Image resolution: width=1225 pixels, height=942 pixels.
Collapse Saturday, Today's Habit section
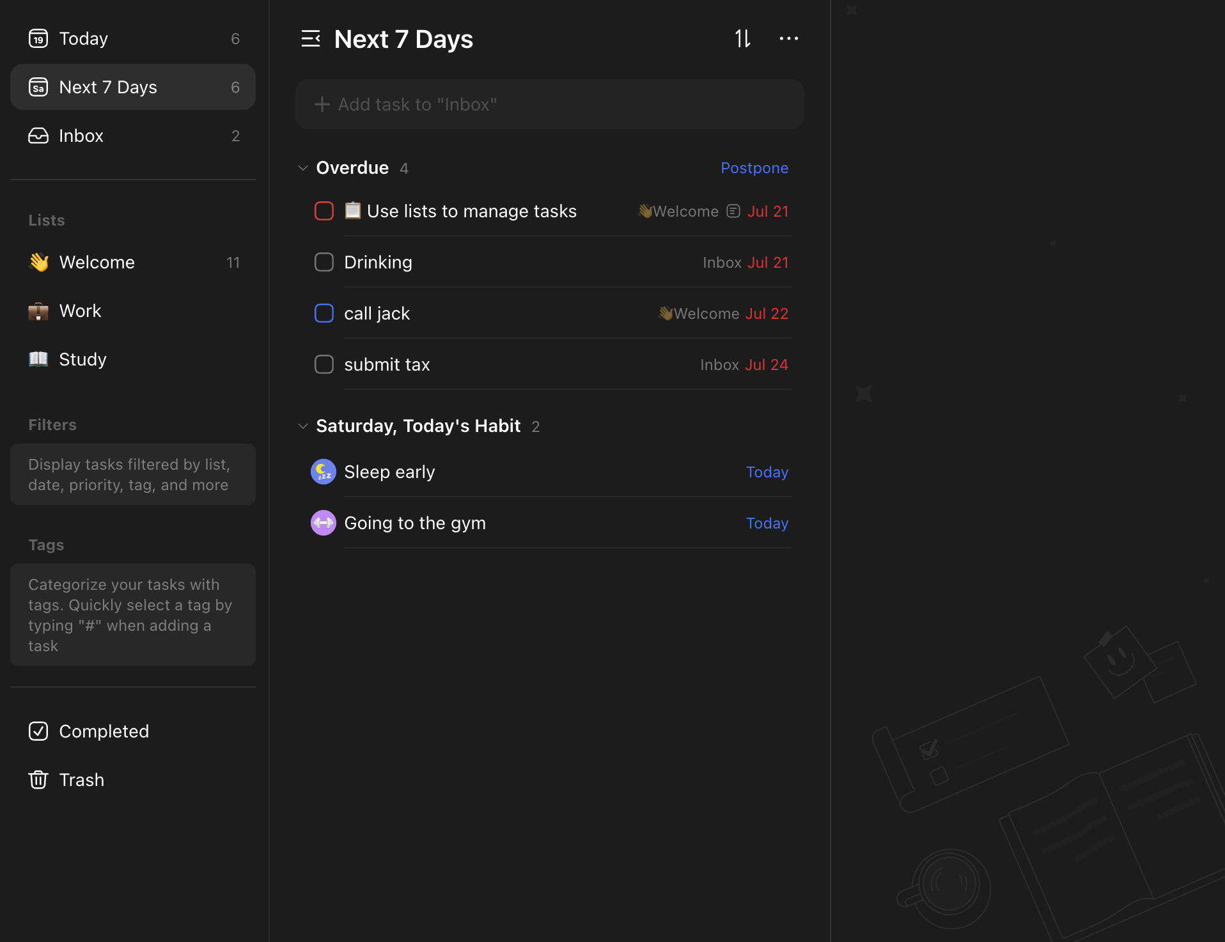click(x=303, y=426)
